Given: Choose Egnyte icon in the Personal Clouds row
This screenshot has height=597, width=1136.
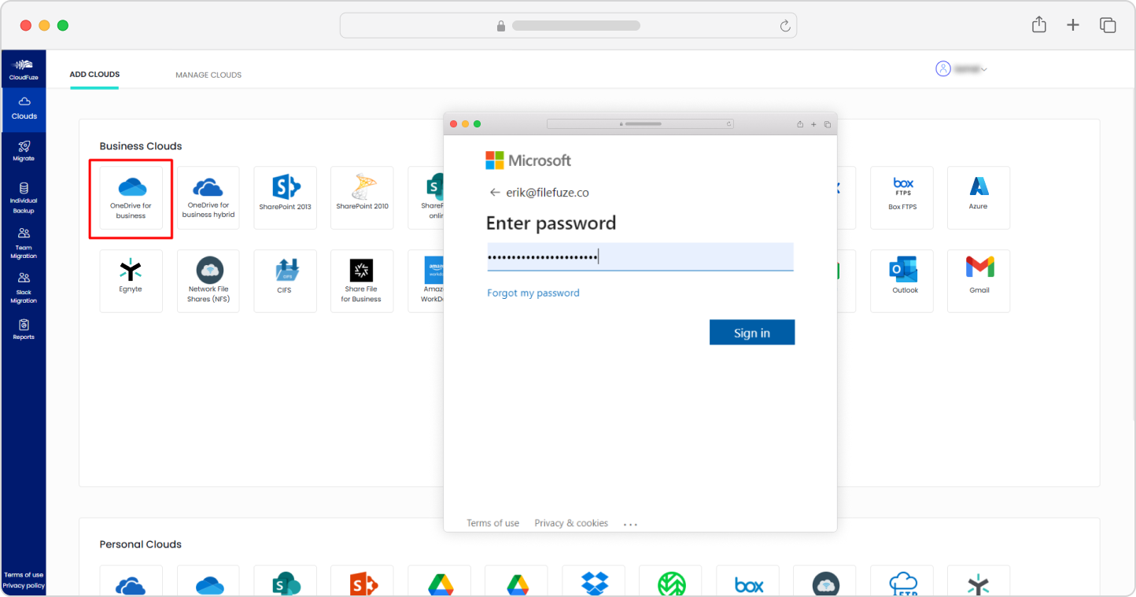Looking at the screenshot, I should [978, 584].
